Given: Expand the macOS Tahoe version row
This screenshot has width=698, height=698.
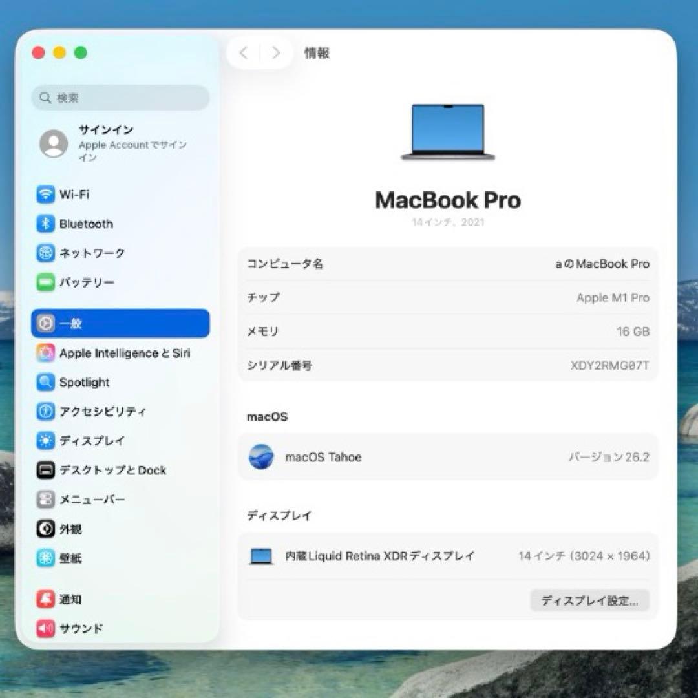Looking at the screenshot, I should tap(448, 457).
